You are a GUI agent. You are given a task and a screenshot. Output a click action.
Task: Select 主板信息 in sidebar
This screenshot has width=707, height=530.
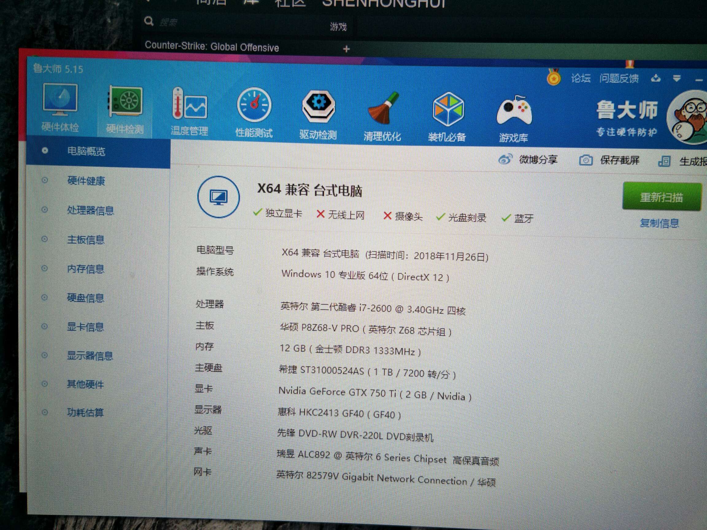[x=86, y=240]
